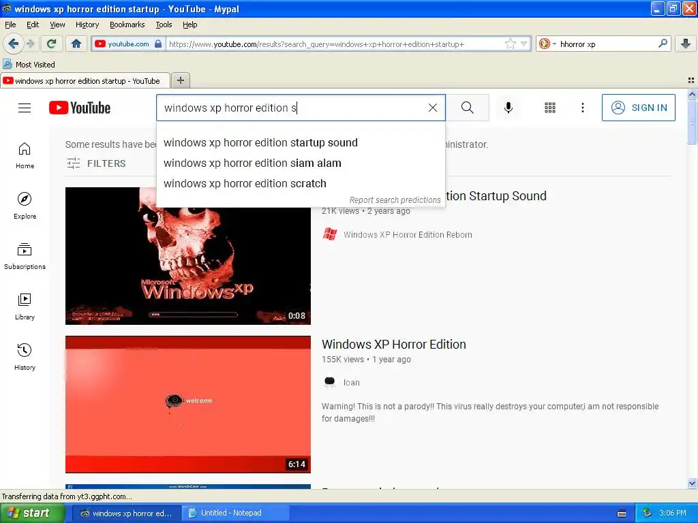Open the Windows XP Horror Edition video title
This screenshot has width=698, height=523.
pyautogui.click(x=393, y=344)
